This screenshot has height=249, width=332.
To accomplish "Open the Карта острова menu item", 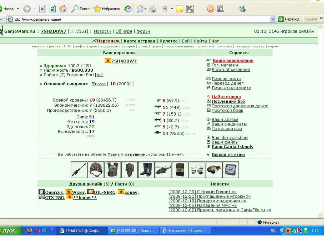I will [140, 41].
